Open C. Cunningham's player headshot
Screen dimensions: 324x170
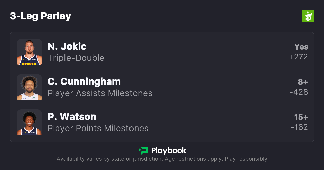29,87
